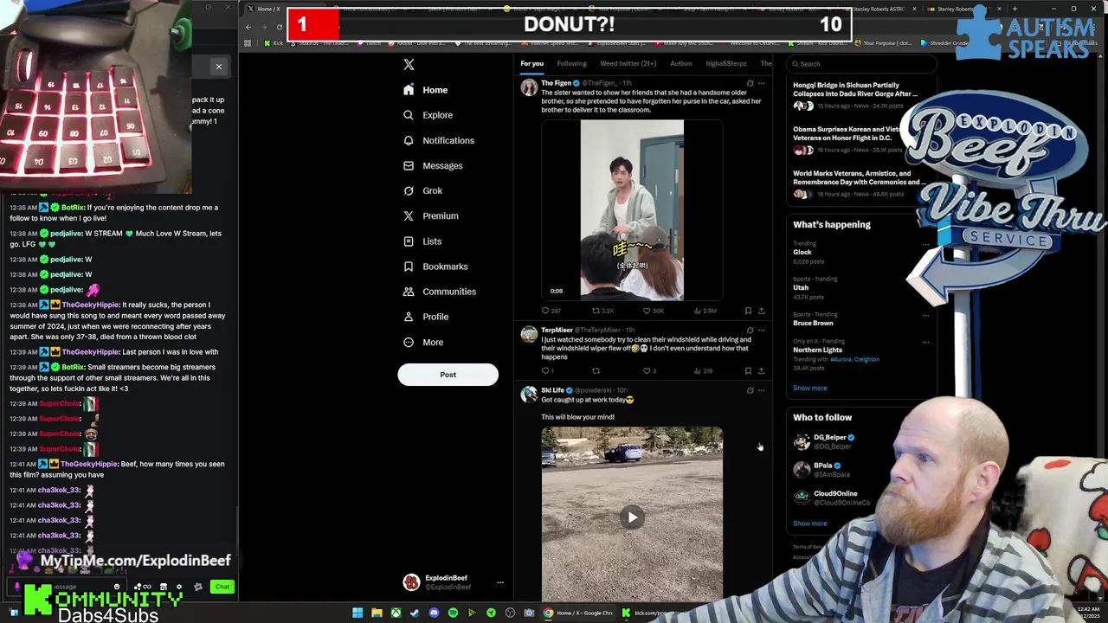The image size is (1108, 623).
Task: Open ExplodinBeef account options menu
Action: (x=499, y=582)
